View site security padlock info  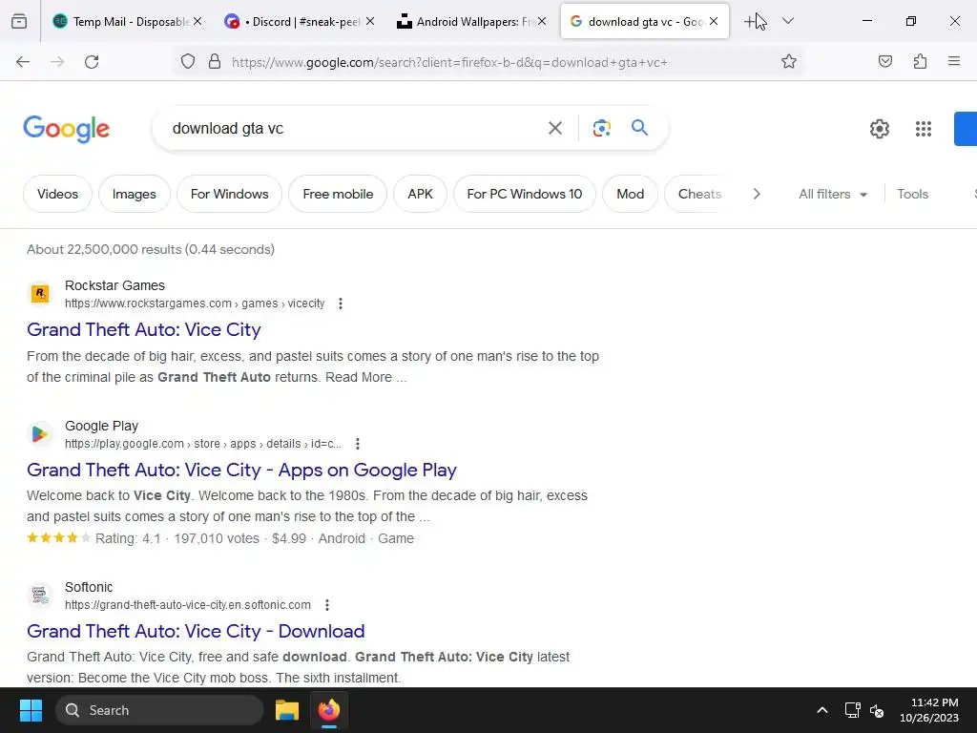click(215, 61)
